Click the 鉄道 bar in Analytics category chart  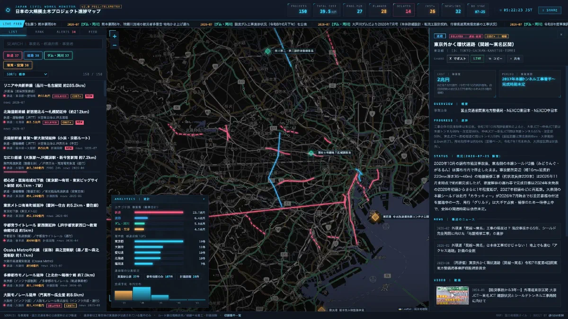[159, 213]
